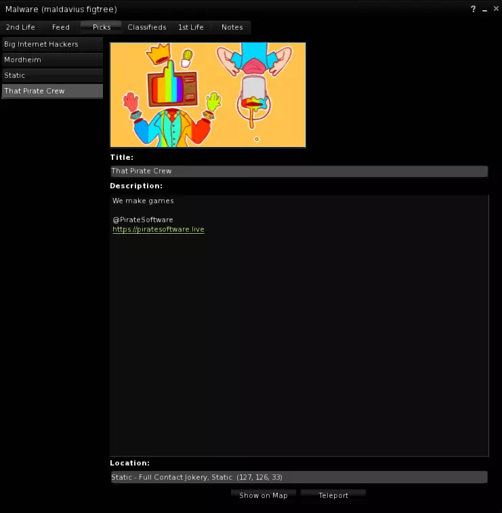The width and height of the screenshot is (502, 513).
Task: Open the help question mark icon
Action: (474, 9)
